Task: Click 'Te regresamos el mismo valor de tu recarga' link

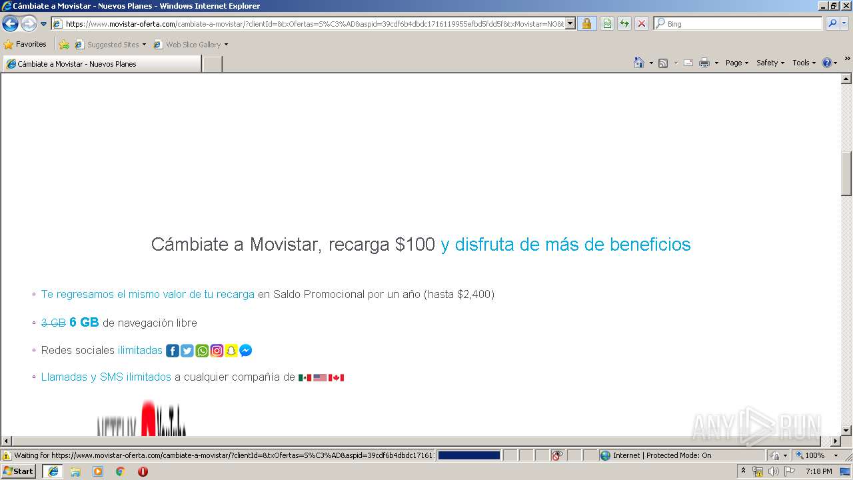Action: pos(147,294)
